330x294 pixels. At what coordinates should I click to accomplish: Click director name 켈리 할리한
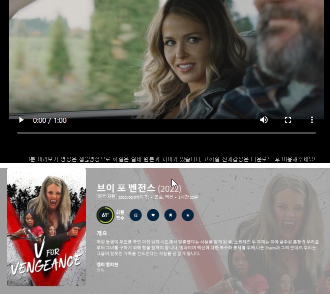pyautogui.click(x=107, y=264)
